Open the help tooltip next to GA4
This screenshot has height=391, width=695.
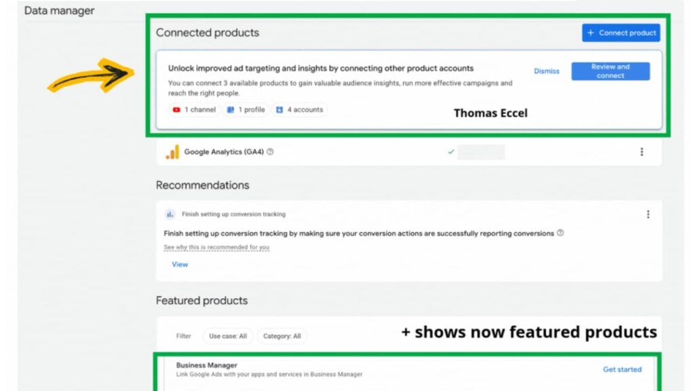point(269,152)
